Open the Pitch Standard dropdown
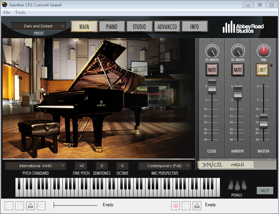 coord(35,166)
